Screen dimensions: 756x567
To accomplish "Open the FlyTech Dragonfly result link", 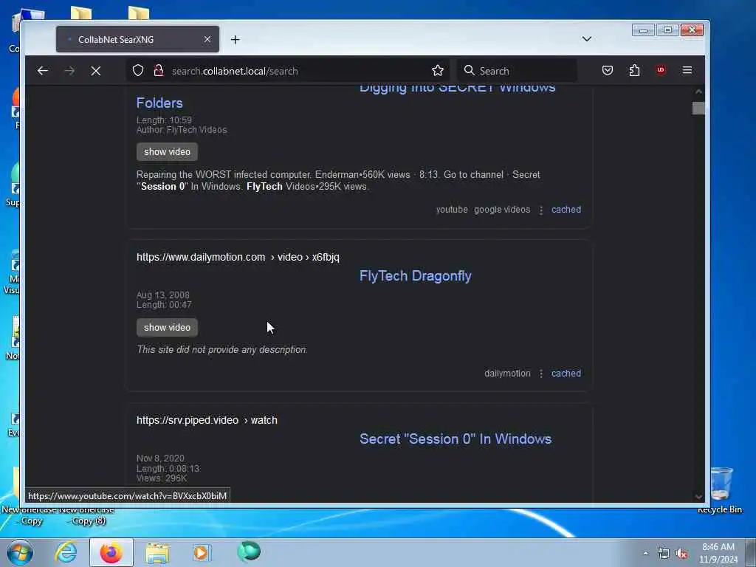I will tap(415, 276).
